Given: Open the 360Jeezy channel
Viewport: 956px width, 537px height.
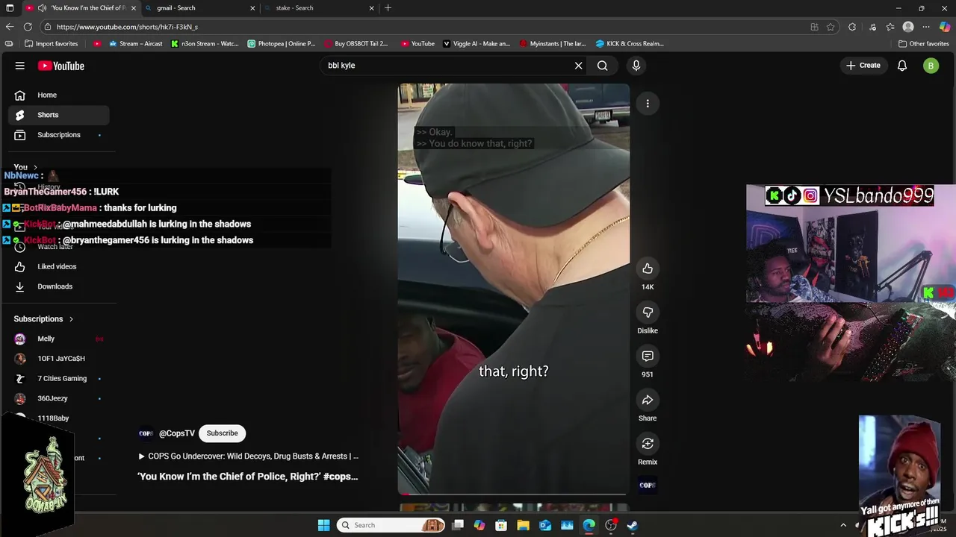Looking at the screenshot, I should (x=58, y=398).
